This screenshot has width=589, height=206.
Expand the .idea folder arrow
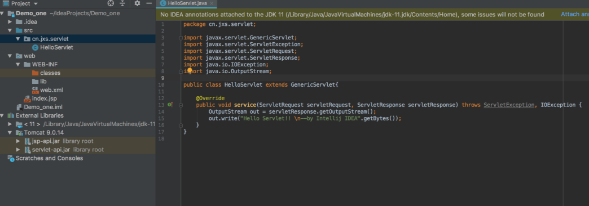[11, 22]
